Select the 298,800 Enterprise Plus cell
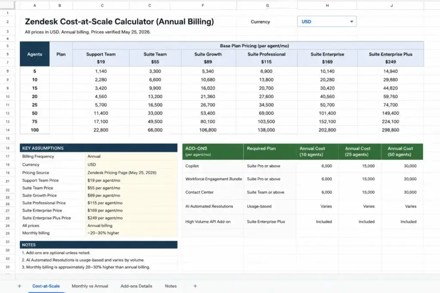The height and width of the screenshot is (293, 440). (390, 130)
